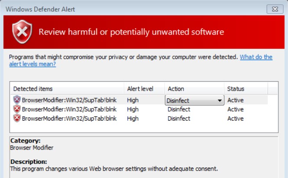Click the first detected item's shield icon
Screen dimensions: 288x178
[x=17, y=100]
